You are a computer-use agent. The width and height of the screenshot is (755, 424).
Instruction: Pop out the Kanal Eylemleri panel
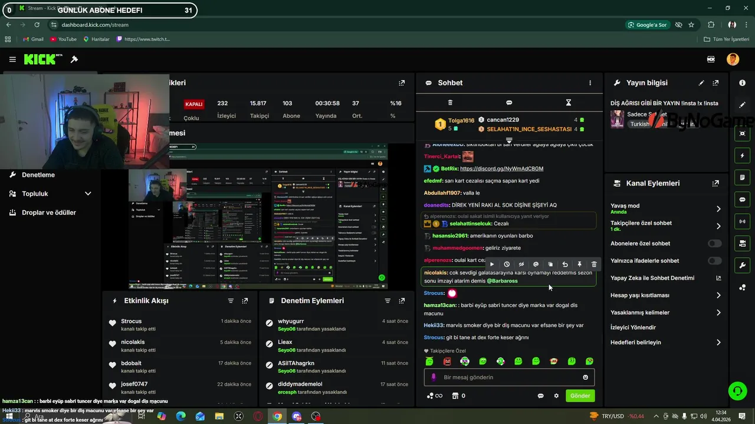tap(715, 183)
